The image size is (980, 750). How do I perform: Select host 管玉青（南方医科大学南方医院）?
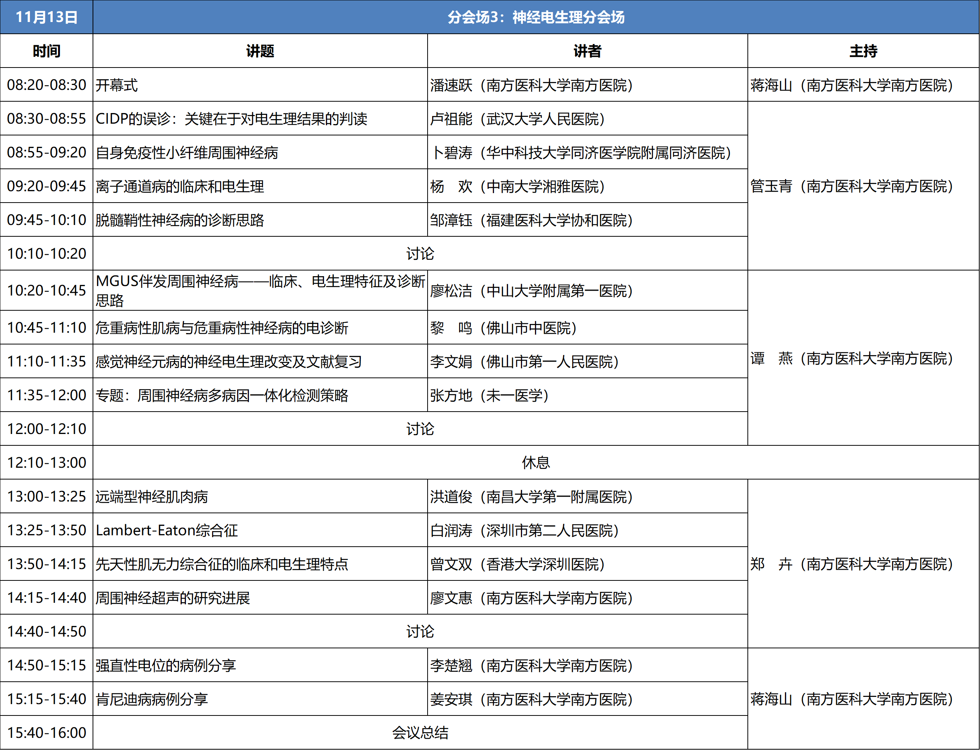pos(864,186)
